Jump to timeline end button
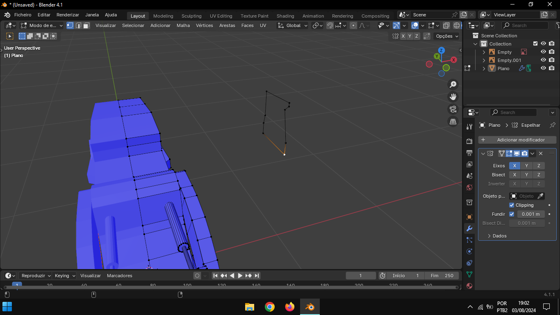This screenshot has width=560, height=315. (x=257, y=276)
